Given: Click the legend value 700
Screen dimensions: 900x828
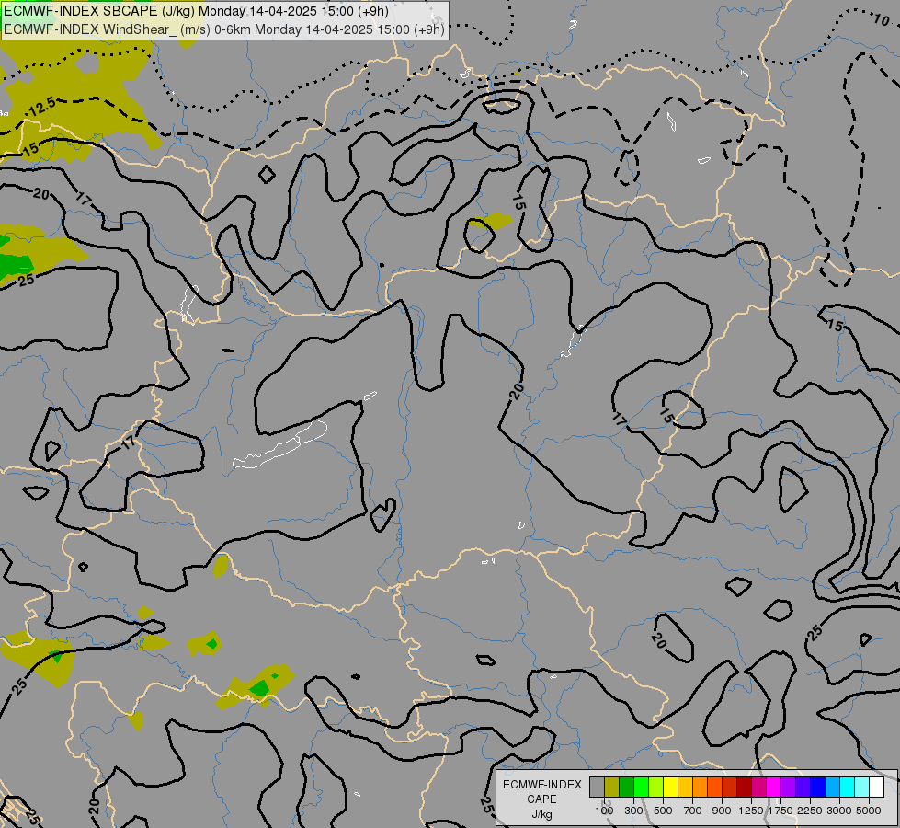Looking at the screenshot, I should click(693, 811).
